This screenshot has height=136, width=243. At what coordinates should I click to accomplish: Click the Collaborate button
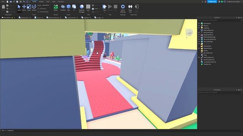(212, 2)
